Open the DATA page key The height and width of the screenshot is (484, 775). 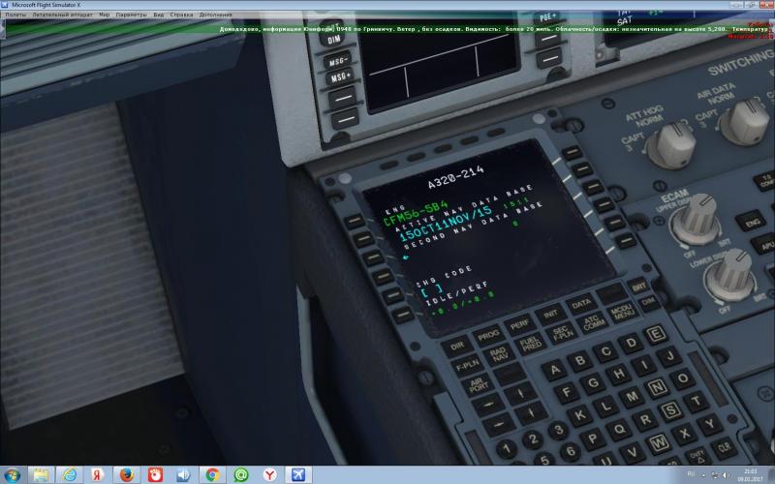[580, 304]
